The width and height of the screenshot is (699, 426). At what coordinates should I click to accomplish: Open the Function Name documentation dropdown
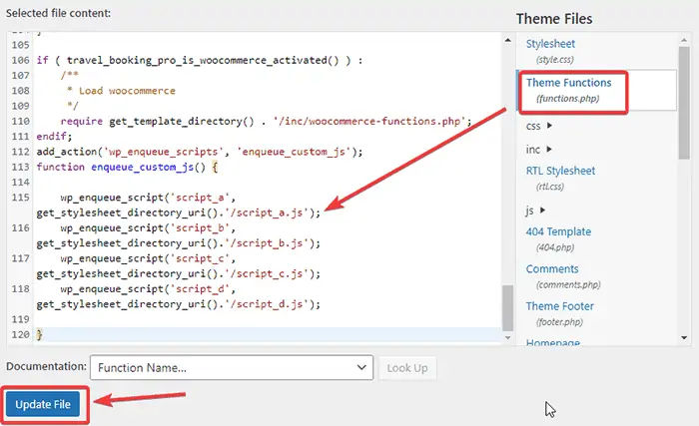coord(231,368)
